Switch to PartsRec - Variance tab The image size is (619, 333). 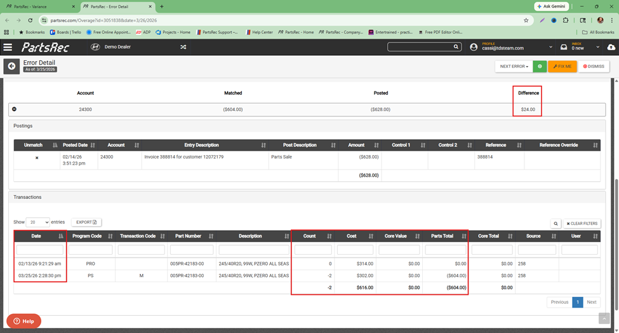click(39, 6)
